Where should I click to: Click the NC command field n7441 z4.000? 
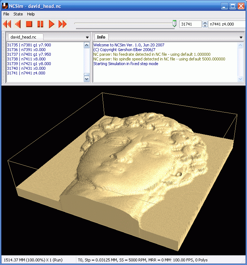pos(227,24)
